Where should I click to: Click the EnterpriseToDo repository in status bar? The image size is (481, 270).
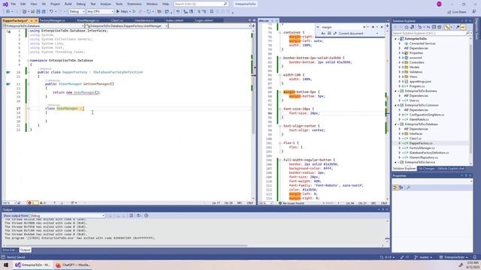pyautogui.click(x=453, y=257)
